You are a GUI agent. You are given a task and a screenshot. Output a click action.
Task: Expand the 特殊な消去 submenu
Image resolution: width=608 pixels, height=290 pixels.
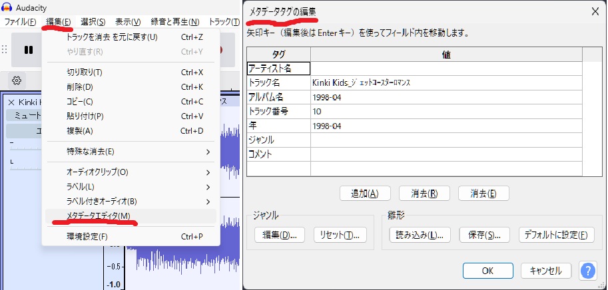pyautogui.click(x=130, y=152)
